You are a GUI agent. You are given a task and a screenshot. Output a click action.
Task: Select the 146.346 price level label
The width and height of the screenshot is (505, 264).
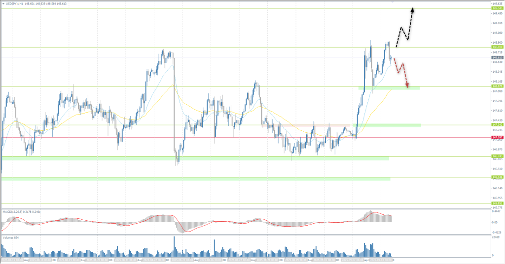(x=497, y=177)
